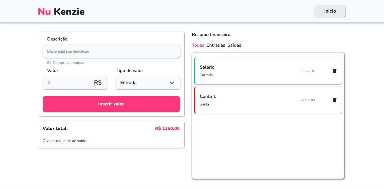Delete the Conta 1 entry with trash icon
The width and height of the screenshot is (384, 189).
334,100
